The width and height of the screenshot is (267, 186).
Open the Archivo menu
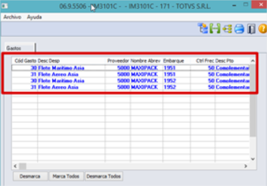pos(12,17)
